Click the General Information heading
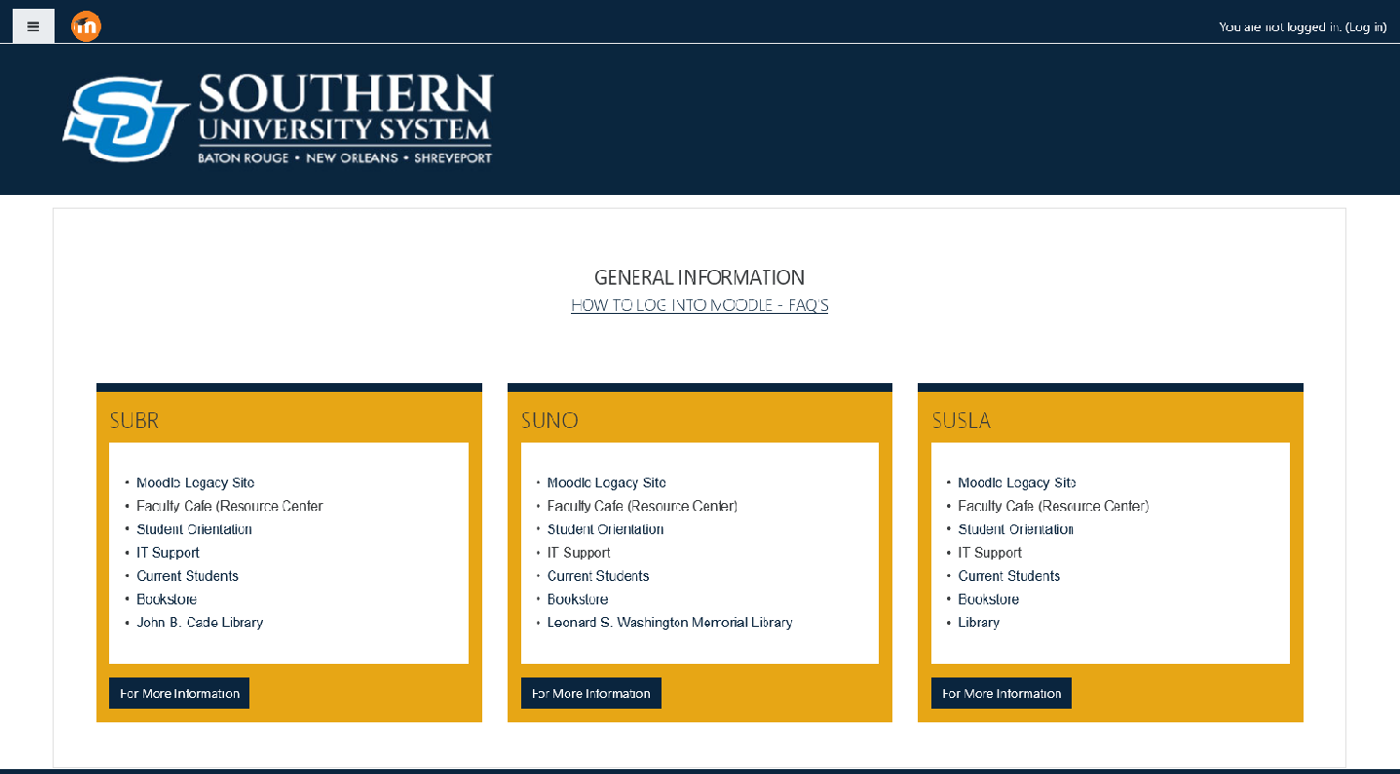 point(700,278)
